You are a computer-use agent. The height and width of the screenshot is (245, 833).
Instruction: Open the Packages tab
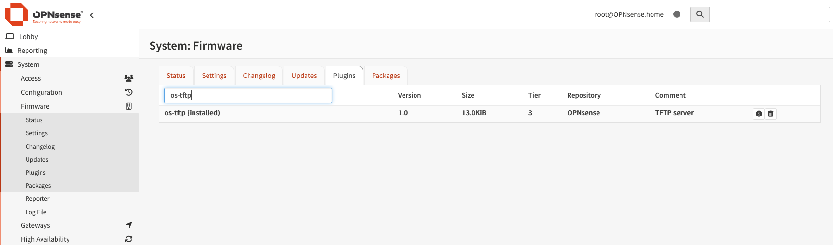(386, 76)
